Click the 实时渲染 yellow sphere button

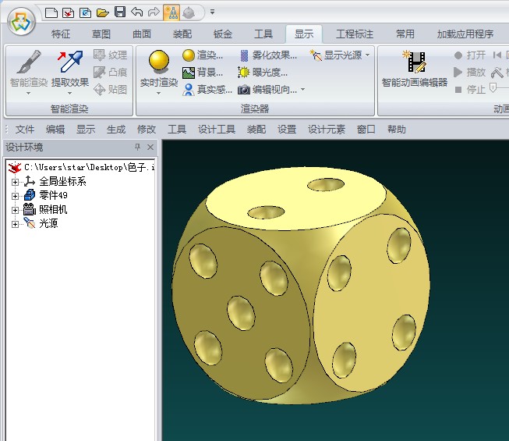159,70
